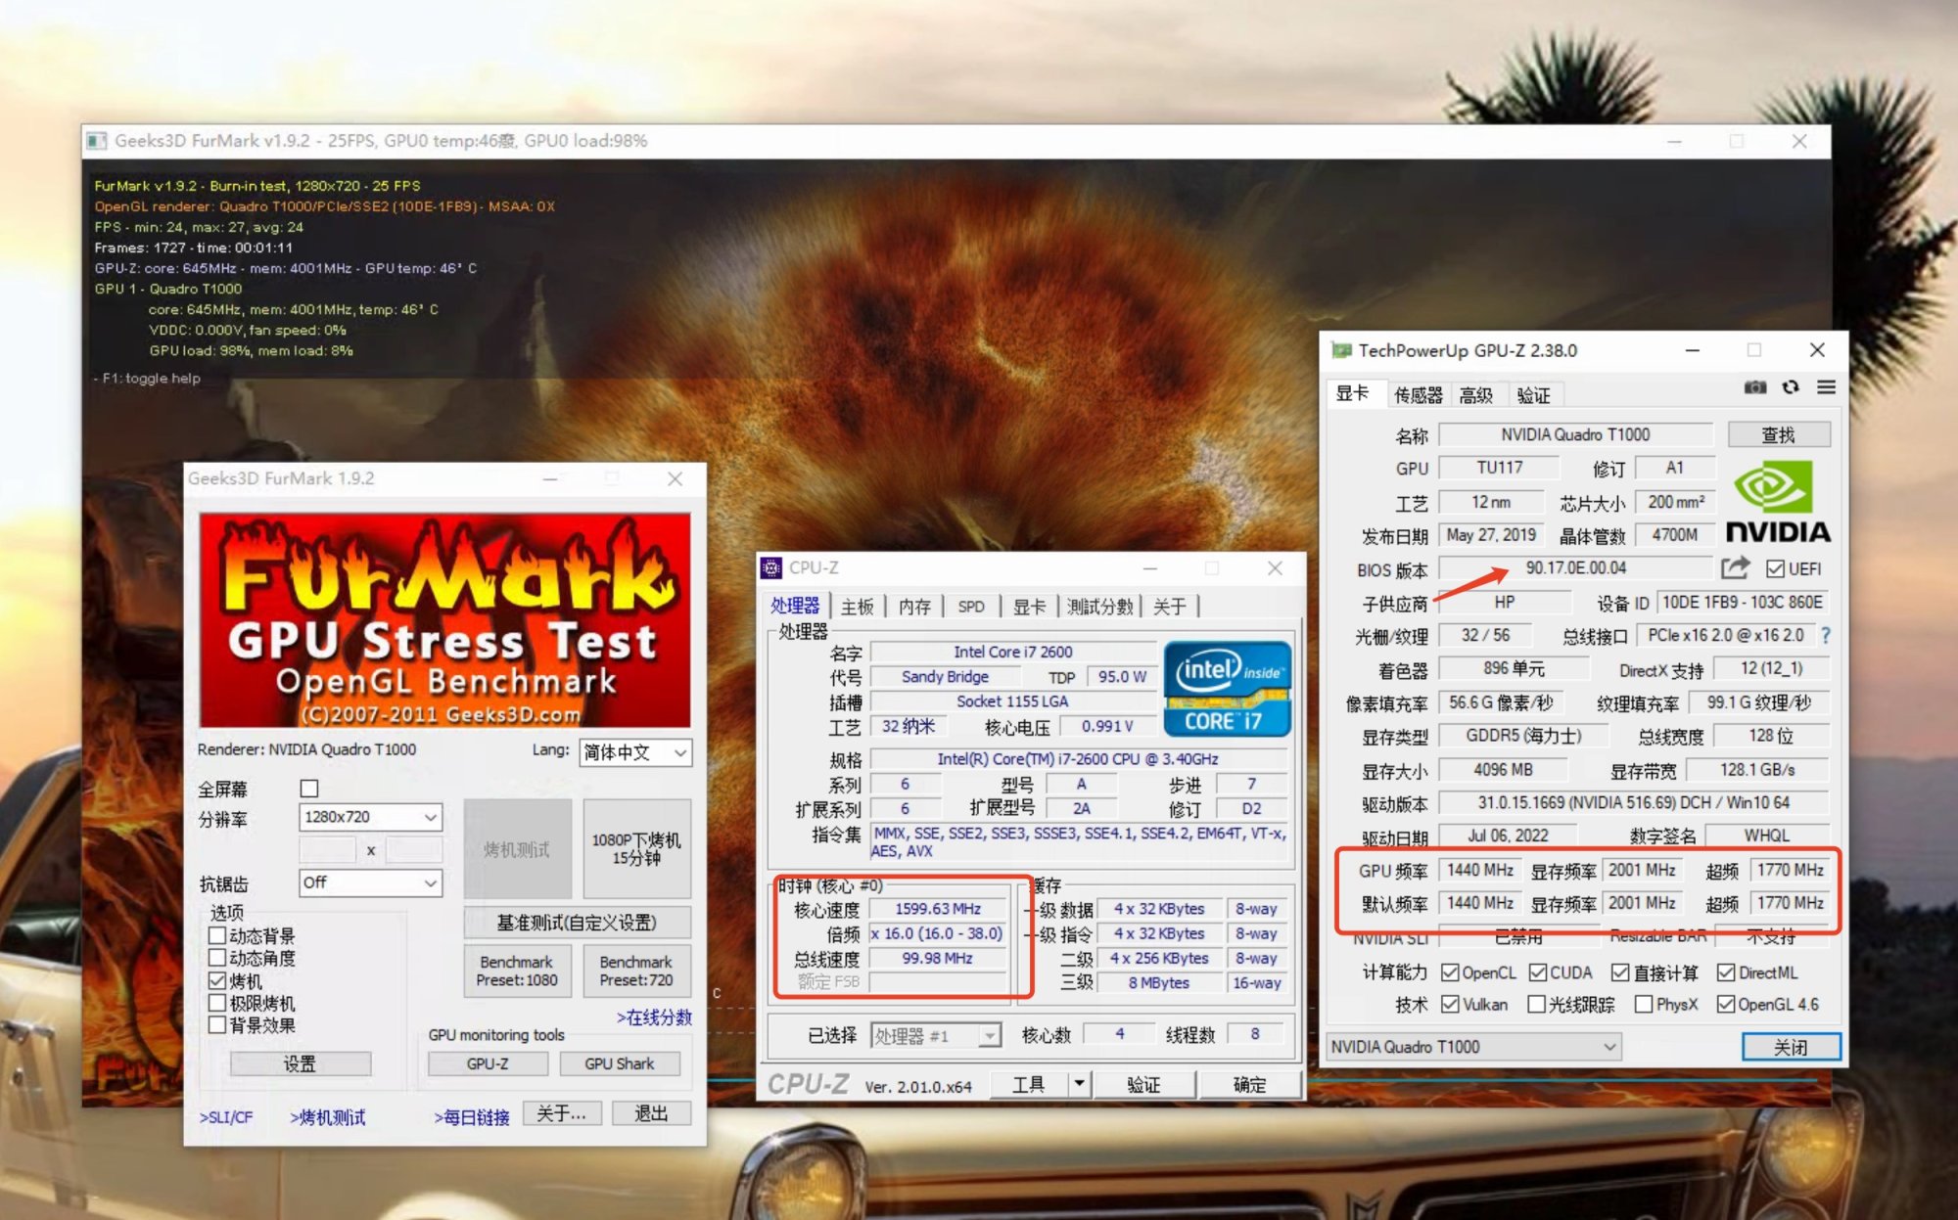The image size is (1958, 1220).
Task: Switch to 关于 tab in CPU-Z
Action: (1170, 607)
